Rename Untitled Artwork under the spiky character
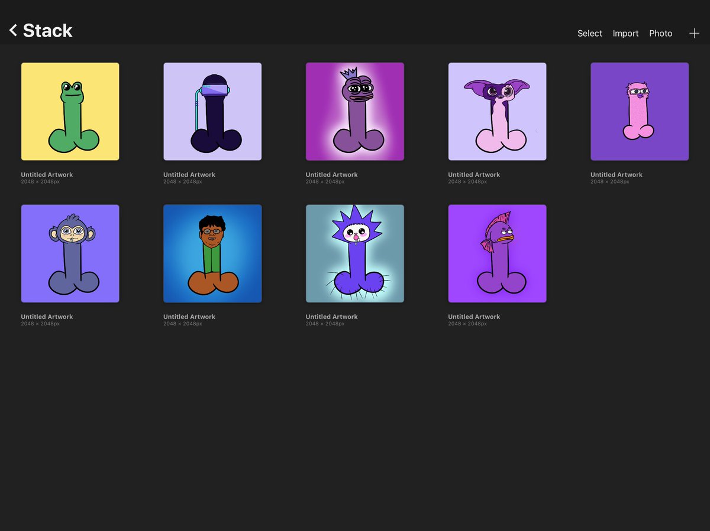 [331, 317]
